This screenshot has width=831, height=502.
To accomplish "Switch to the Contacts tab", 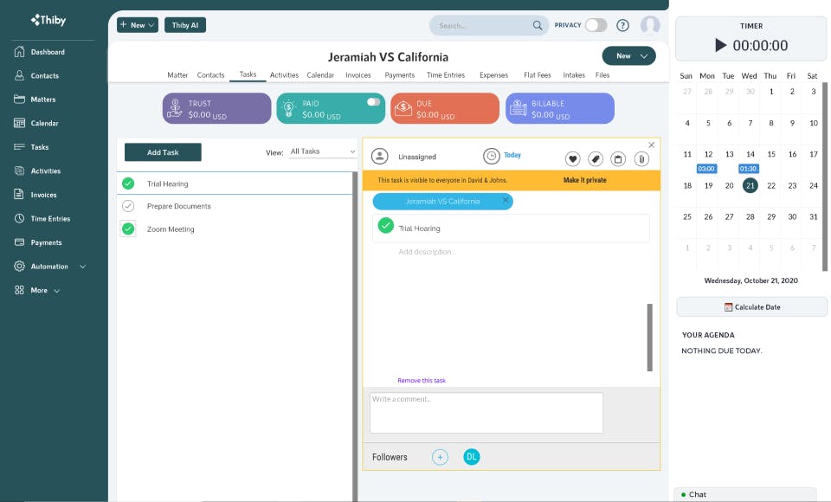I will (x=210, y=75).
